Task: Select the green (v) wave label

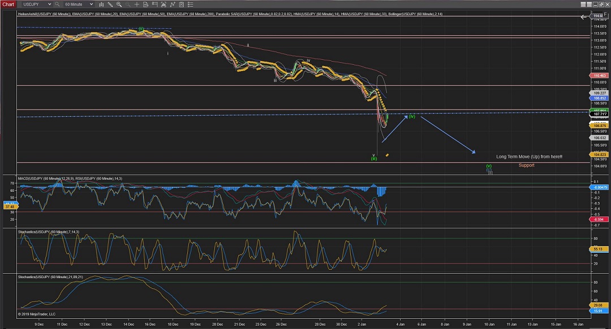Action: (x=489, y=166)
